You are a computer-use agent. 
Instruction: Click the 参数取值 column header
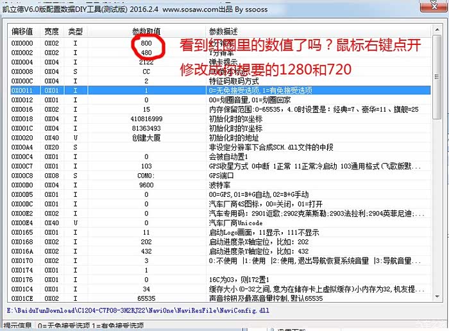pyautogui.click(x=146, y=31)
